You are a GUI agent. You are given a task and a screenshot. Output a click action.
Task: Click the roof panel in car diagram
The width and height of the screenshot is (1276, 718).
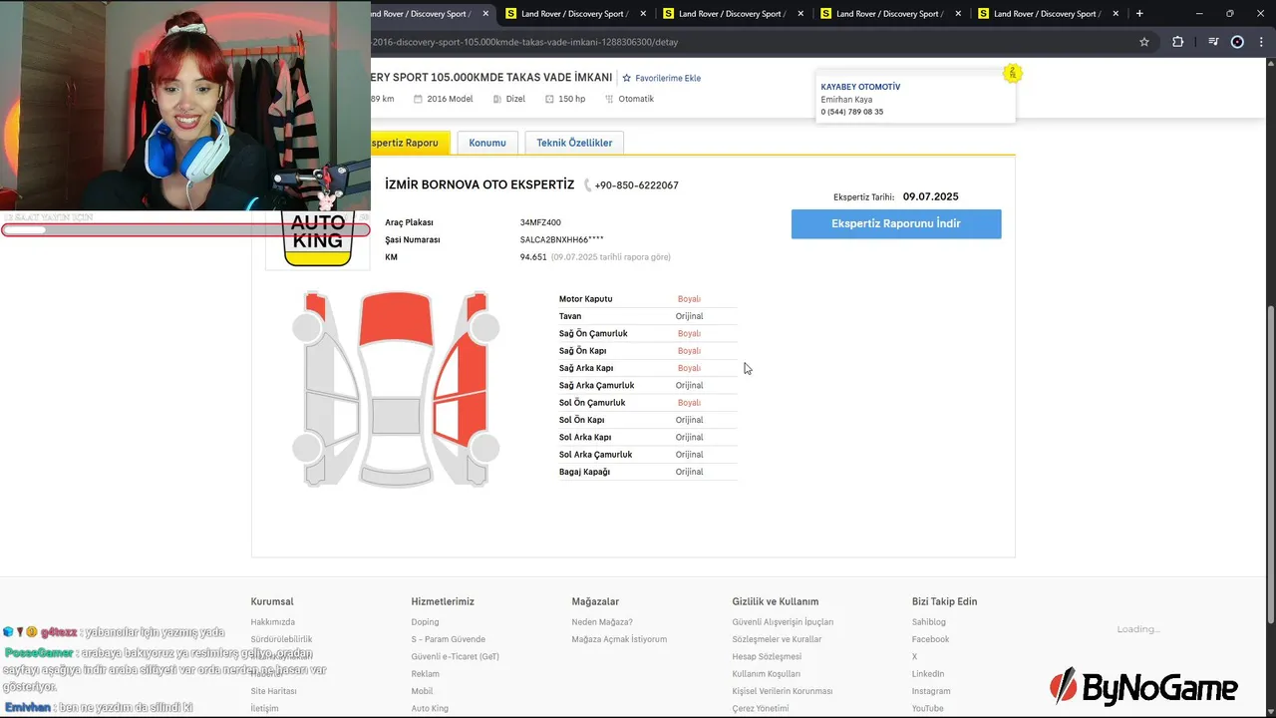[396, 416]
